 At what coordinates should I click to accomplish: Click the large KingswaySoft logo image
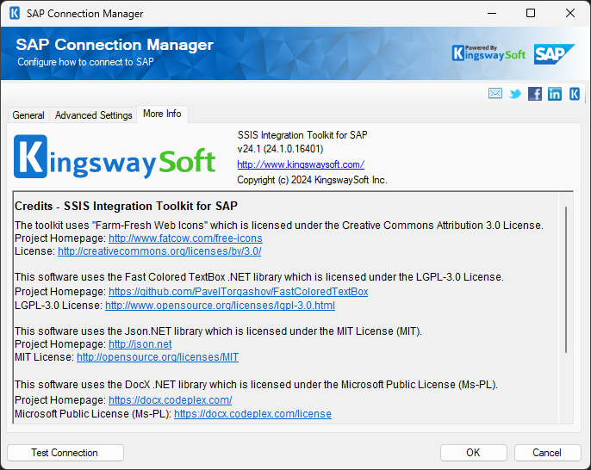click(x=115, y=159)
